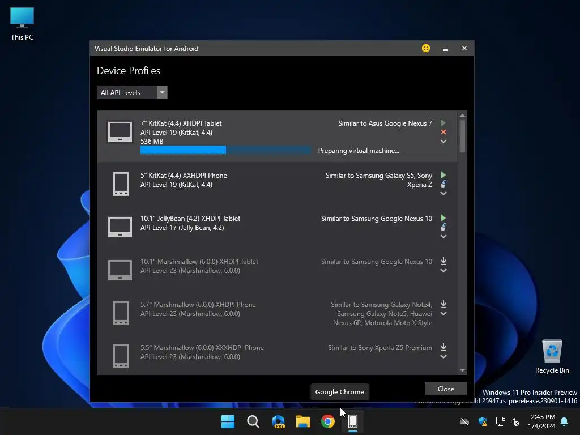
Task: Select "5.5" Marshmallow (6.0.0) XXXHDPI Phone" title
Action: pyautogui.click(x=202, y=348)
